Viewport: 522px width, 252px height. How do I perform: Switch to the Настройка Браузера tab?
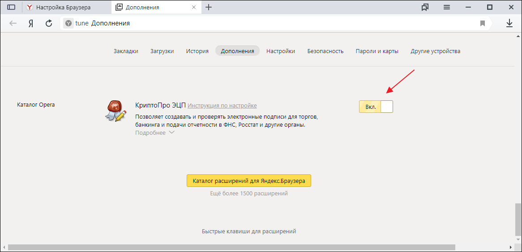(x=67, y=7)
